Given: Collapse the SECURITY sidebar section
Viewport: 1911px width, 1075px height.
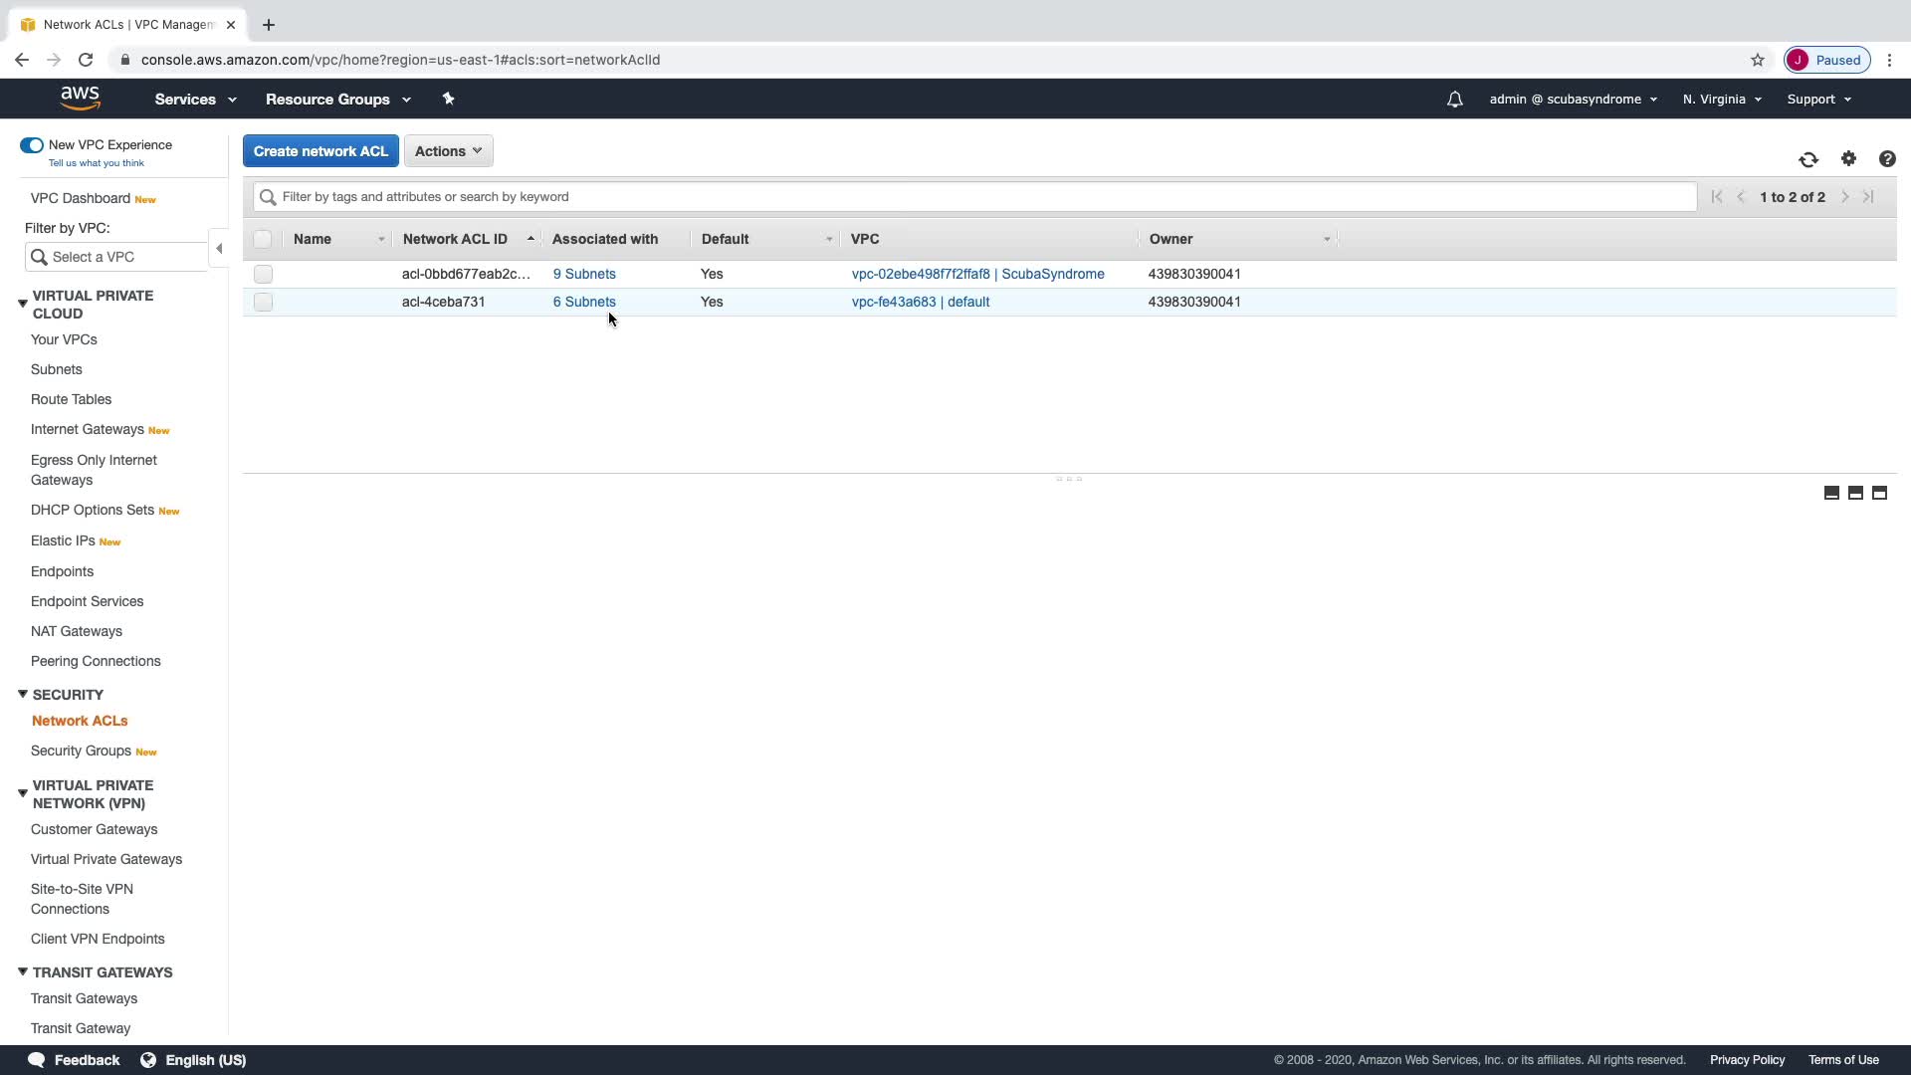Looking at the screenshot, I should pyautogui.click(x=22, y=694).
